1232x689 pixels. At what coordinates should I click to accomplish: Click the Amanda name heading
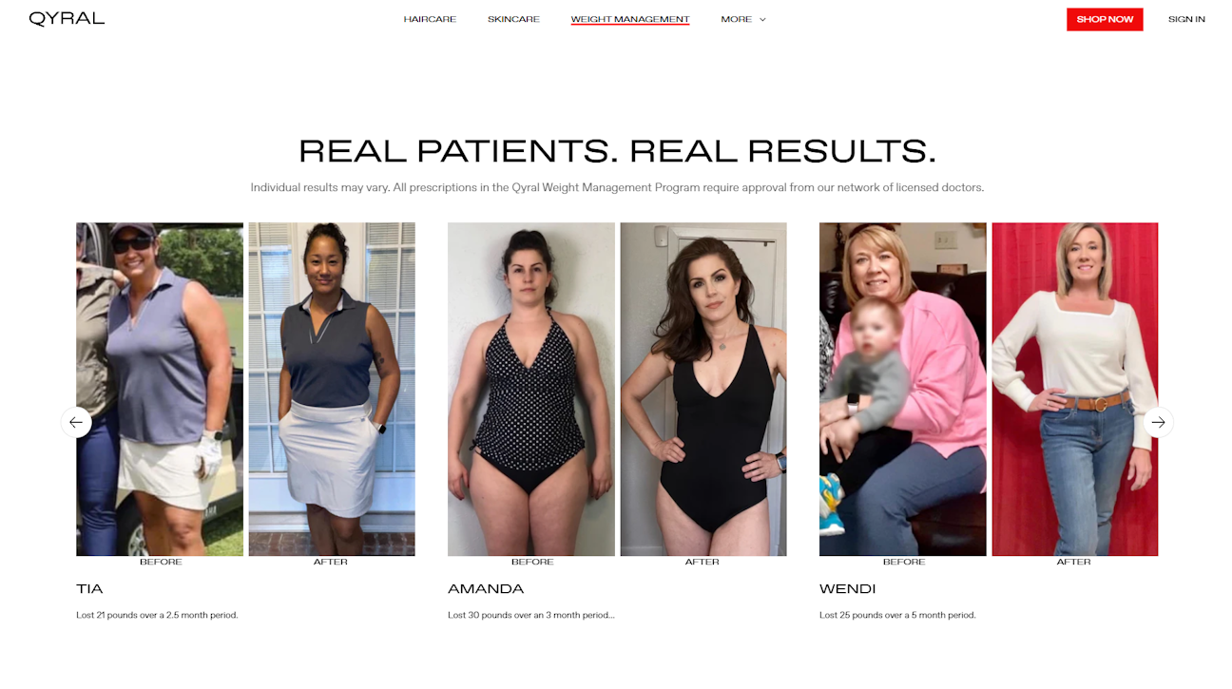(486, 589)
